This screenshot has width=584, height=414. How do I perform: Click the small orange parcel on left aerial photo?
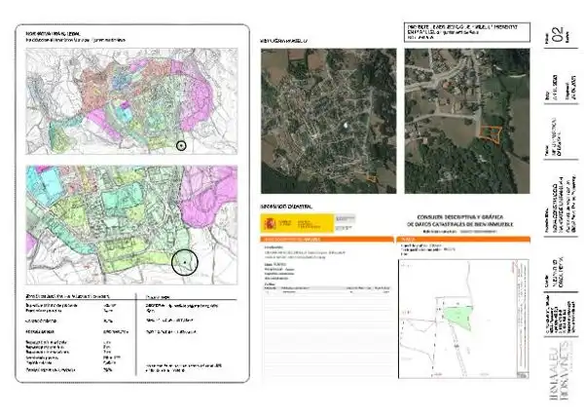pyautogui.click(x=373, y=179)
